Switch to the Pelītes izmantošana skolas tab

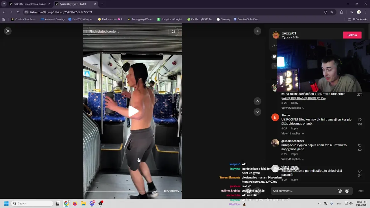point(29,4)
